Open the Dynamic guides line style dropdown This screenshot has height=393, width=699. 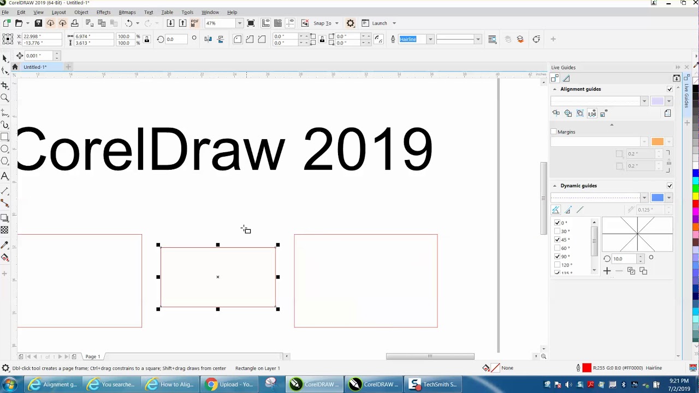(x=644, y=198)
